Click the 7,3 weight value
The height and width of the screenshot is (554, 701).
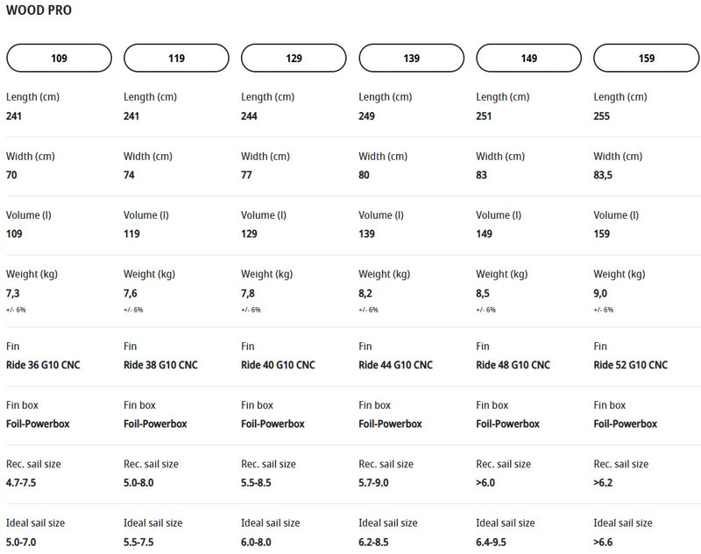coord(13,293)
